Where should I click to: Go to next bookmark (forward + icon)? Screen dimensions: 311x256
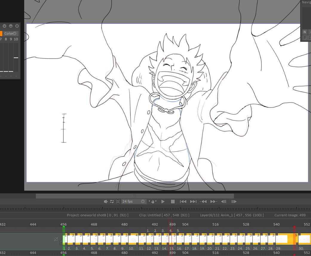(x=214, y=201)
